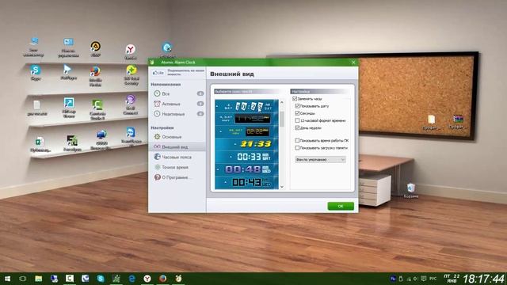The width and height of the screenshot is (507, 285).
Task: Open the Неактивные reminders list
Action: coord(177,114)
